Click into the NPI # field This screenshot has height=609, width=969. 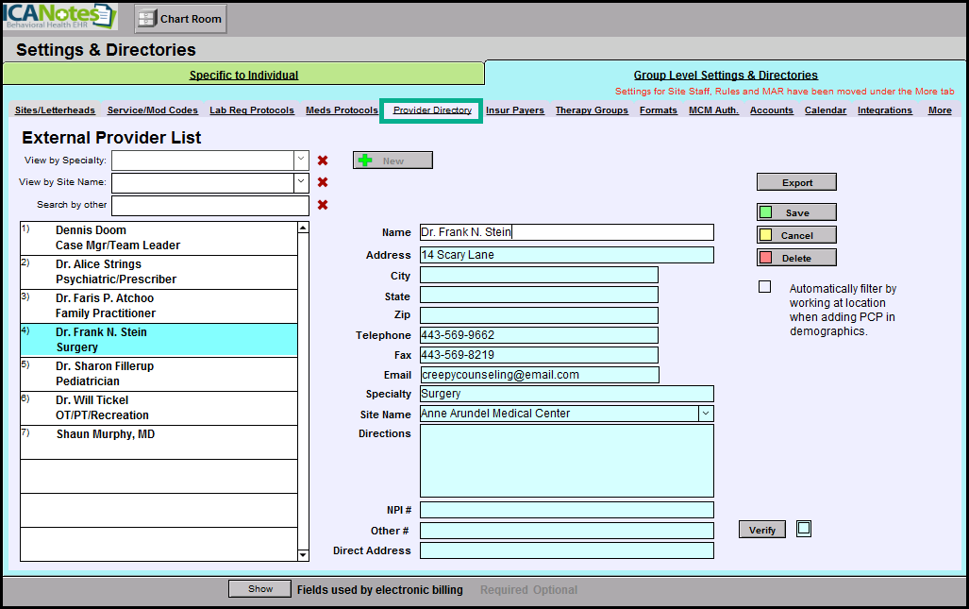click(x=566, y=510)
